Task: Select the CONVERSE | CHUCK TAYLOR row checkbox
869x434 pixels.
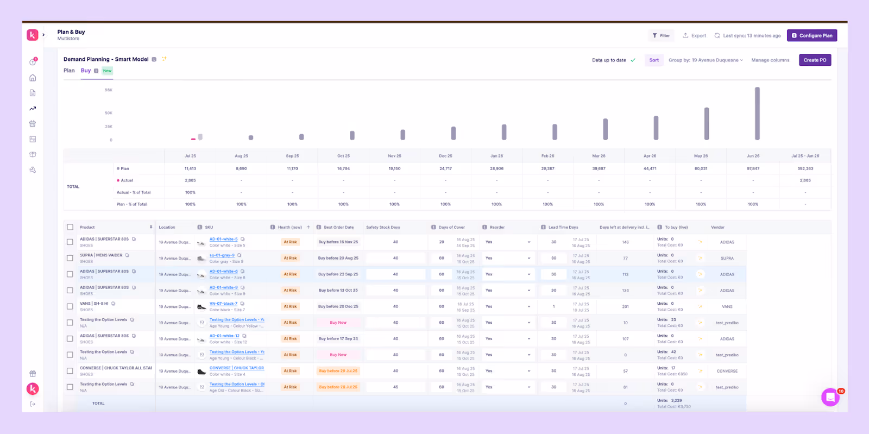Action: point(70,371)
